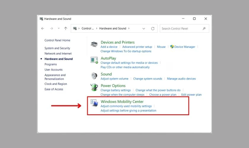The width and height of the screenshot is (249, 148).
Task: Go forward with the forward arrow
Action: pyautogui.click(x=52, y=28)
